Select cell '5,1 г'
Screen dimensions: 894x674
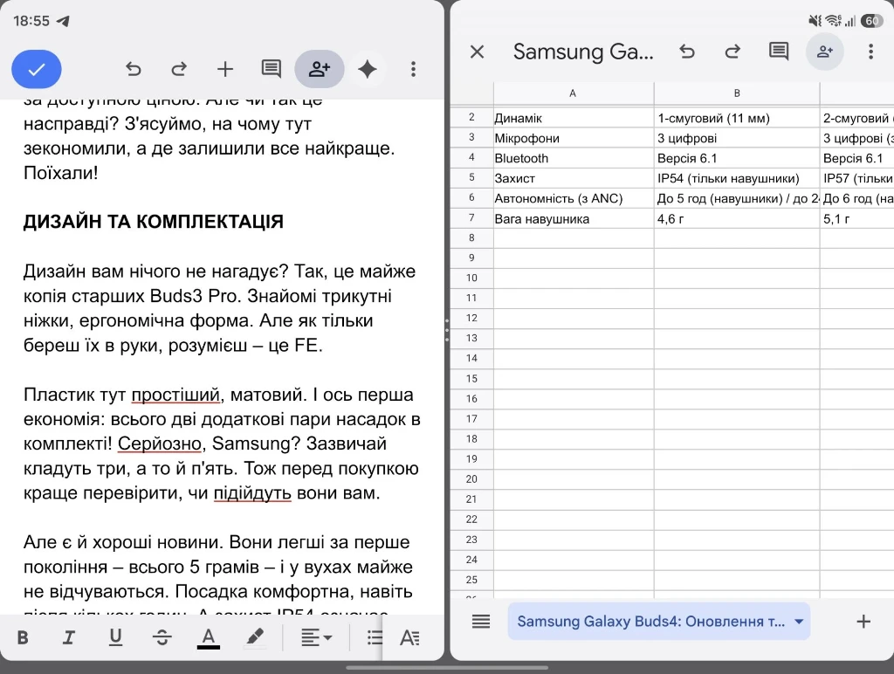coord(857,218)
